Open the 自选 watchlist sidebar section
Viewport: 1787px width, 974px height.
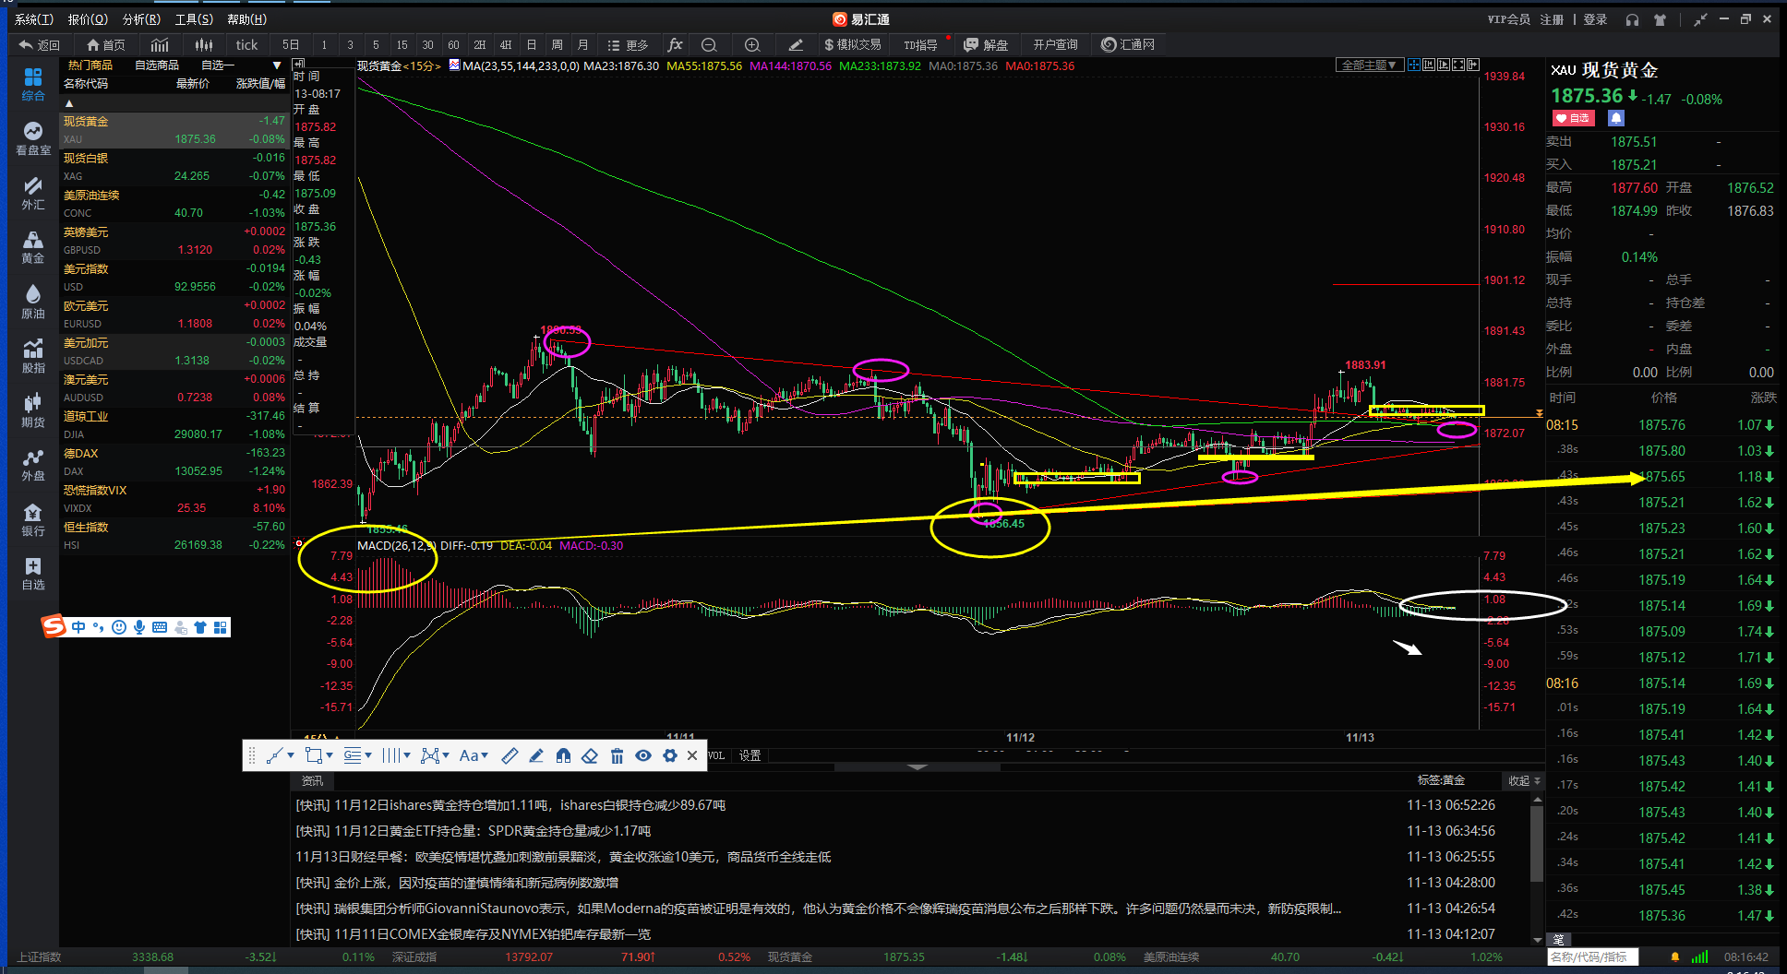[x=33, y=573]
